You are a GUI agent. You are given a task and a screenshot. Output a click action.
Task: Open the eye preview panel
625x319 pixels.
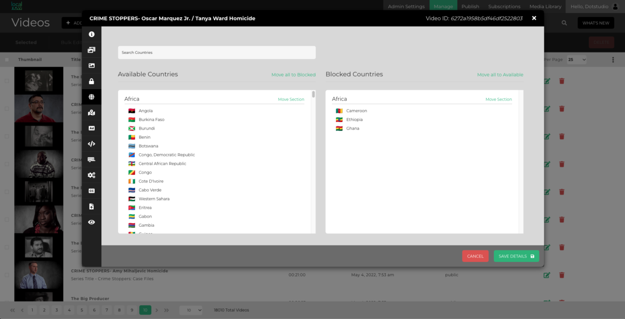(x=91, y=222)
